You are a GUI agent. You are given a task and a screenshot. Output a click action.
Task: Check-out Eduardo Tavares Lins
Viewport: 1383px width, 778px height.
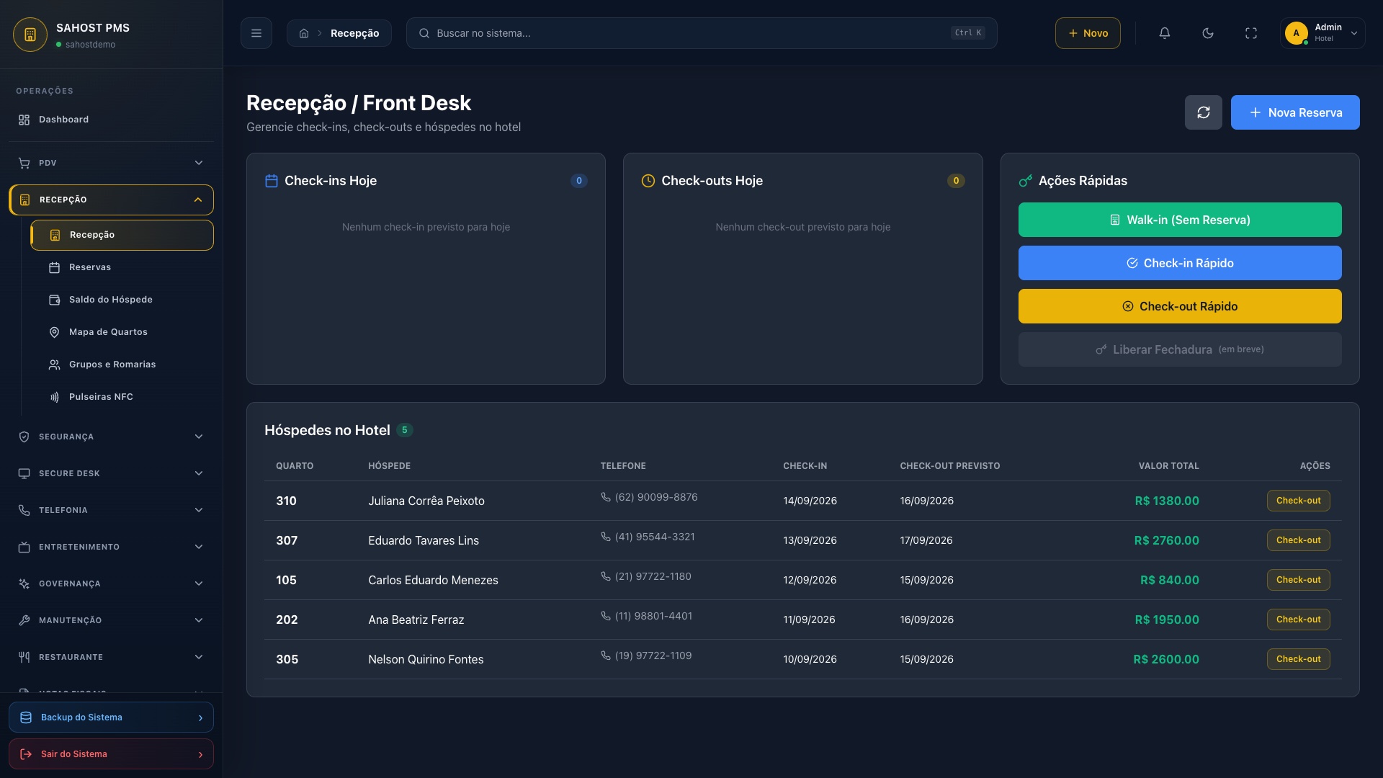[x=1298, y=540]
